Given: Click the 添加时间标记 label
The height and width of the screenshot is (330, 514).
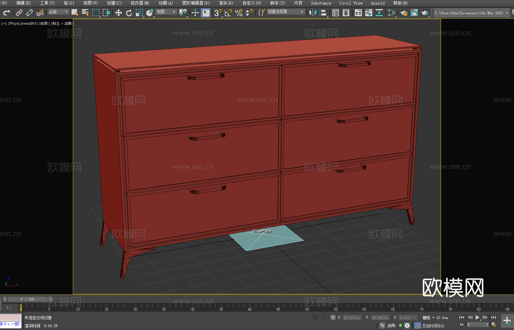Looking at the screenshot, I should point(433,325).
